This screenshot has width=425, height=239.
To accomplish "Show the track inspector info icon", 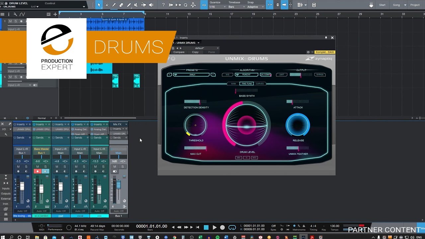I will (x=9, y=14).
